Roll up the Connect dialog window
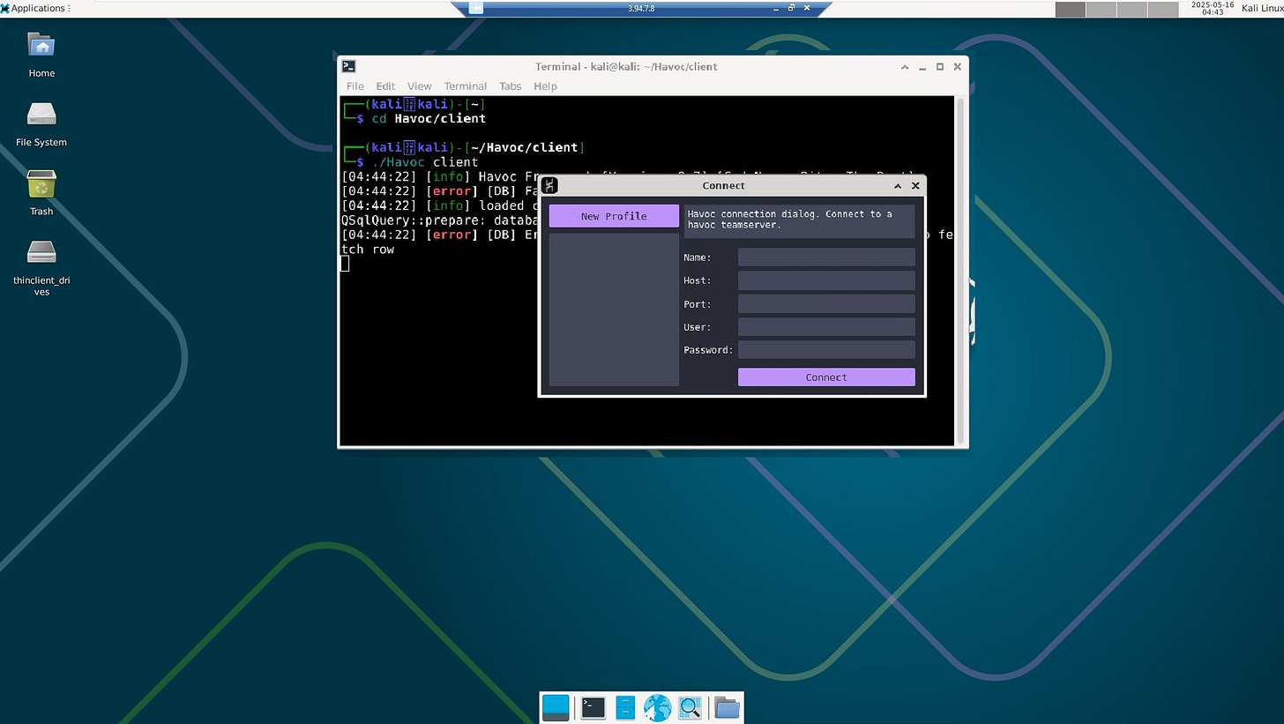1284x724 pixels. click(x=898, y=185)
